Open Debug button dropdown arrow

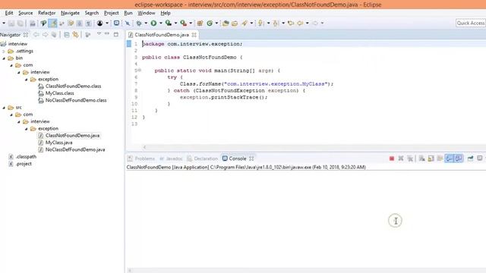146,24
